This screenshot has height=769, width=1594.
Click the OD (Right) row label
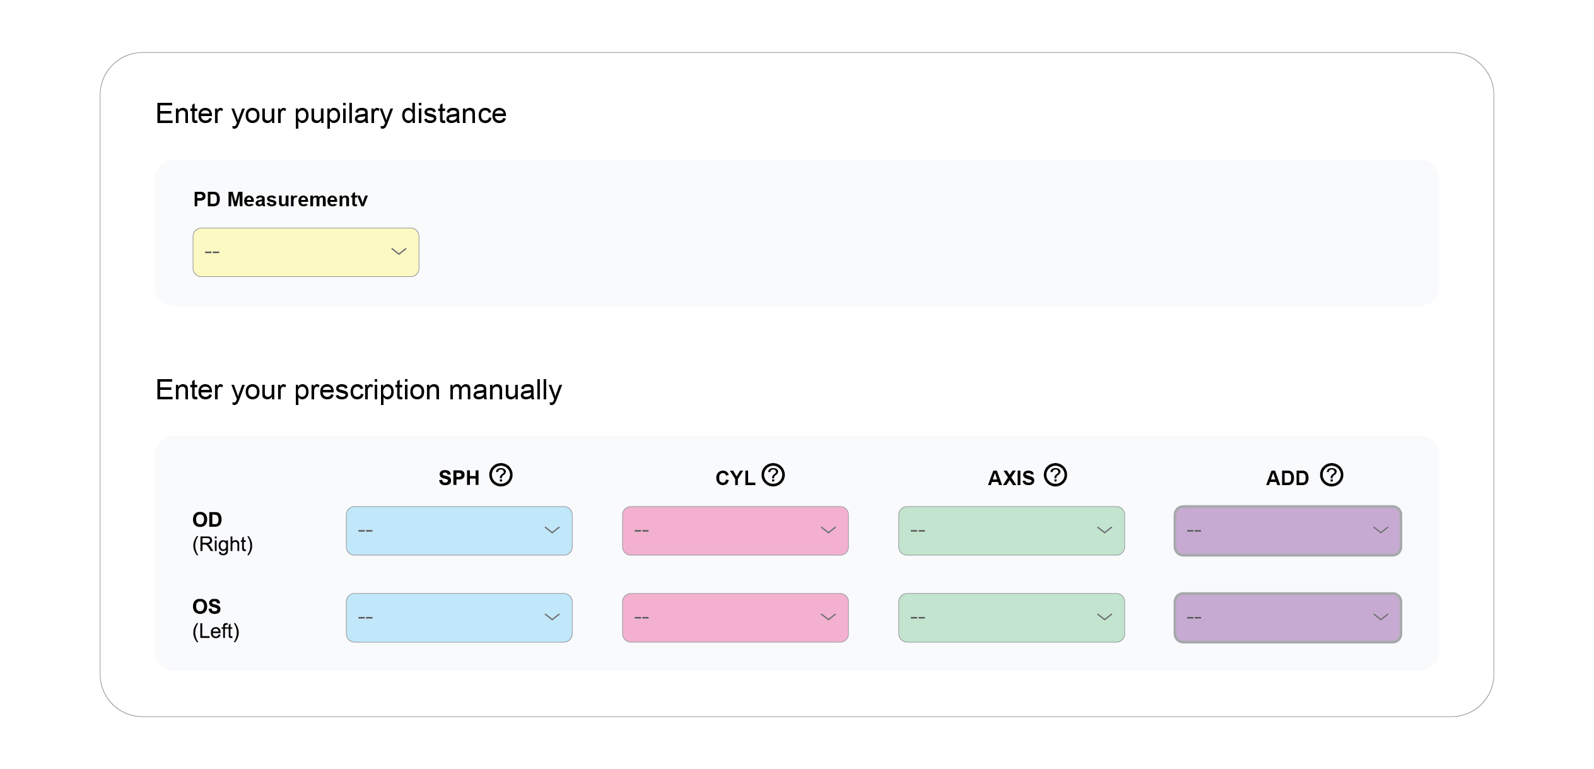pos(222,531)
